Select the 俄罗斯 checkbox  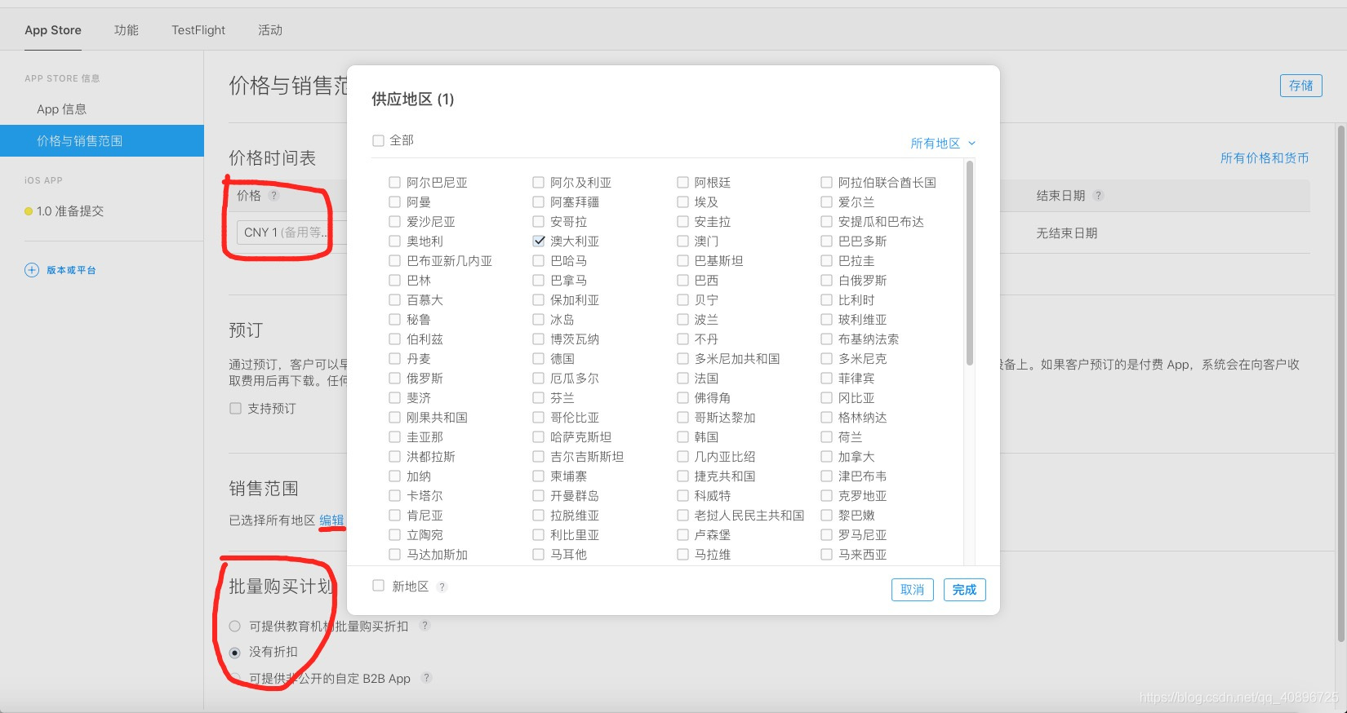point(394,378)
